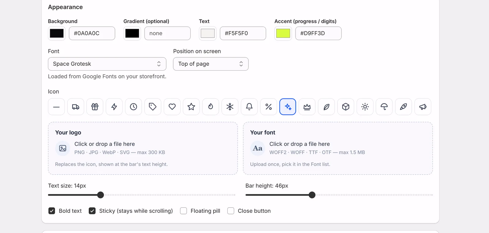The image size is (489, 233).
Task: Choose the megaphone icon
Action: tap(423, 107)
